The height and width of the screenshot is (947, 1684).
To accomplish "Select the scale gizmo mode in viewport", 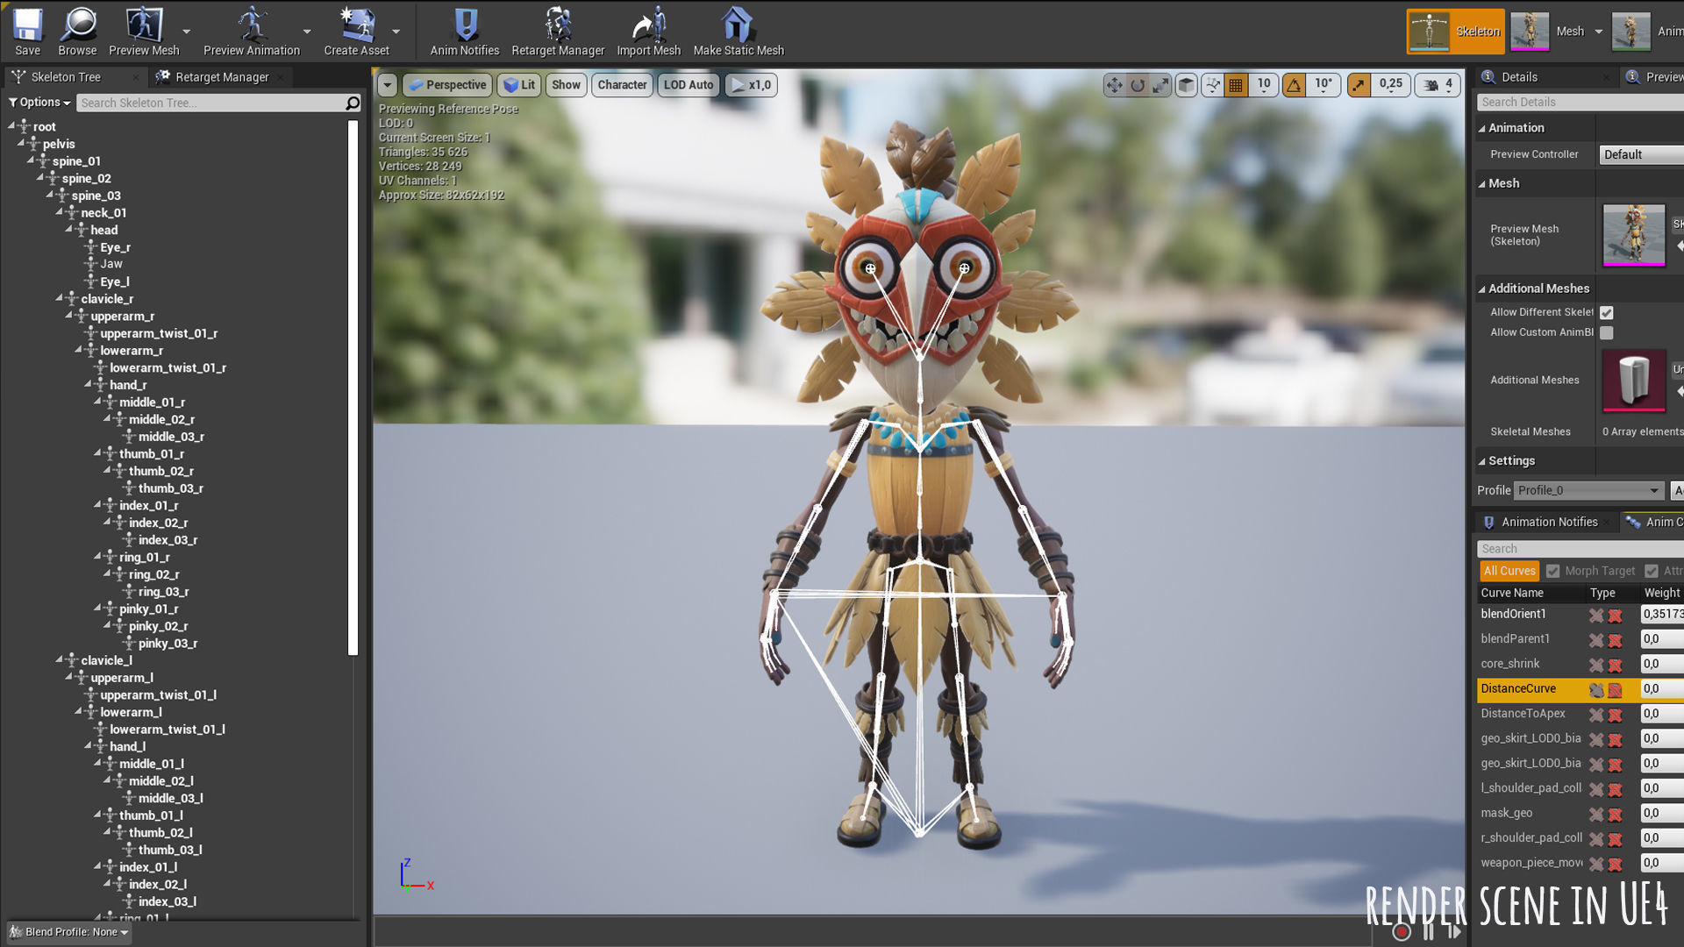I will pos(1160,85).
